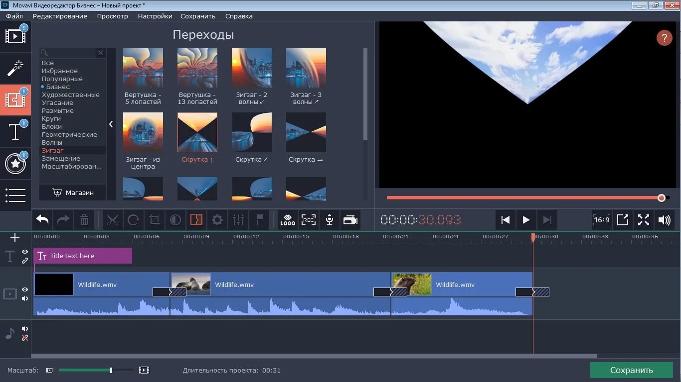The height and width of the screenshot is (382, 681).
Task: Open the Titles tab with T icon
Action: coord(15,132)
